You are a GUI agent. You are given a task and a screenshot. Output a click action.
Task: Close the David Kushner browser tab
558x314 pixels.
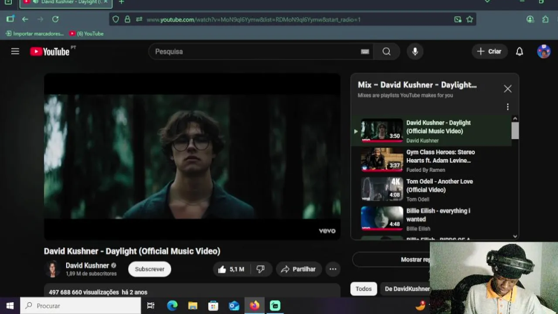(105, 2)
